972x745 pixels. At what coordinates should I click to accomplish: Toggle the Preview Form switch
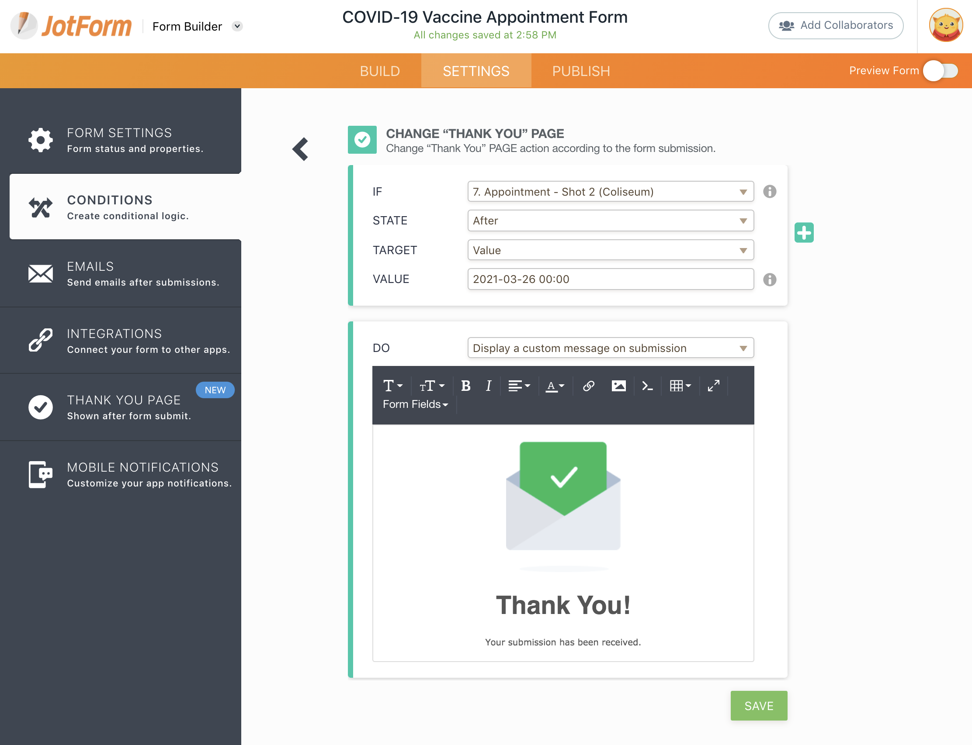pos(941,71)
